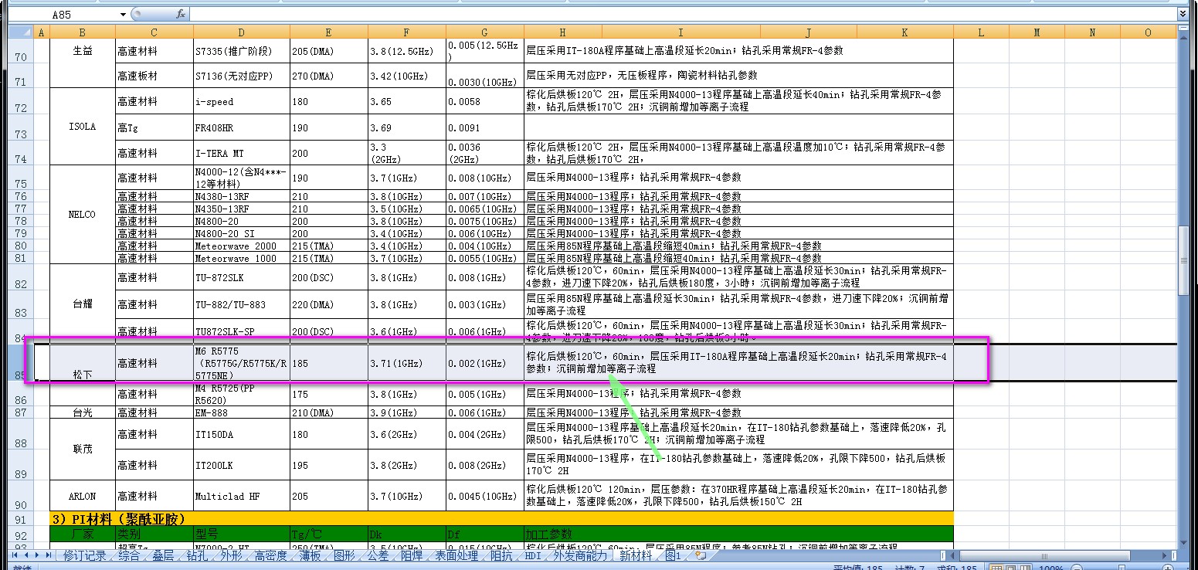Switch to the 薄板 sheet tab
The height and width of the screenshot is (570, 1198).
point(310,555)
